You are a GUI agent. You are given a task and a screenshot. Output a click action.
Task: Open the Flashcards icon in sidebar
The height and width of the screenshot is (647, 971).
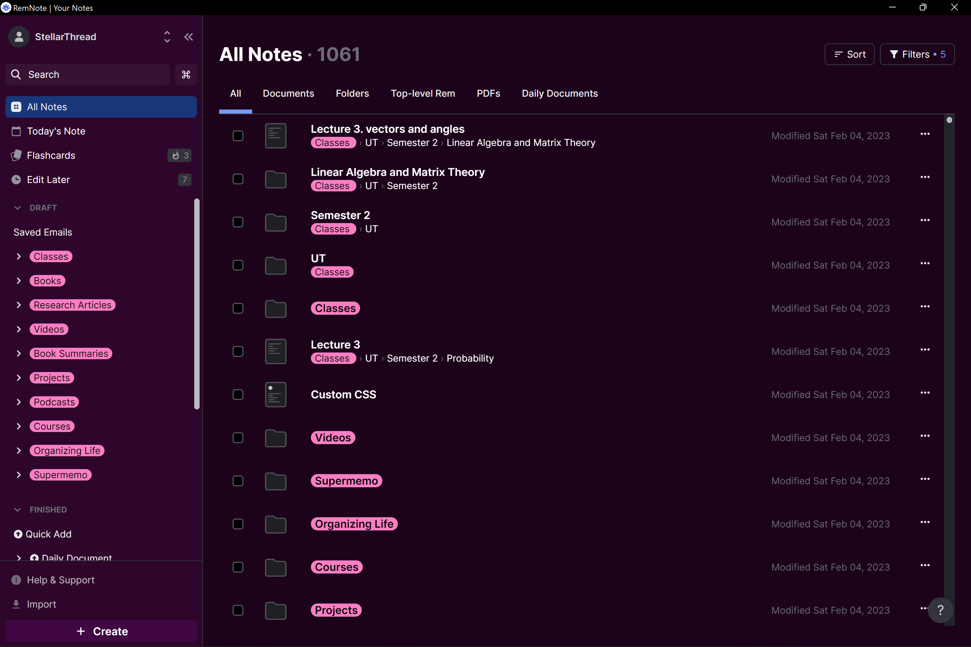16,156
